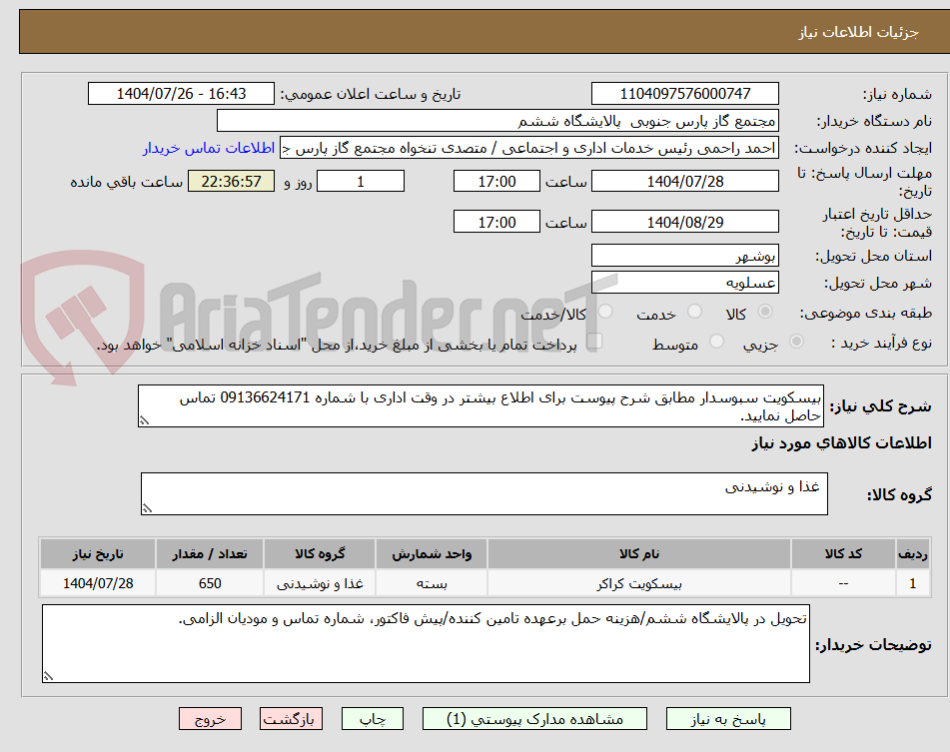The width and height of the screenshot is (950, 752).
Task: Click the requester field احمد راحمی
Action: [528, 149]
